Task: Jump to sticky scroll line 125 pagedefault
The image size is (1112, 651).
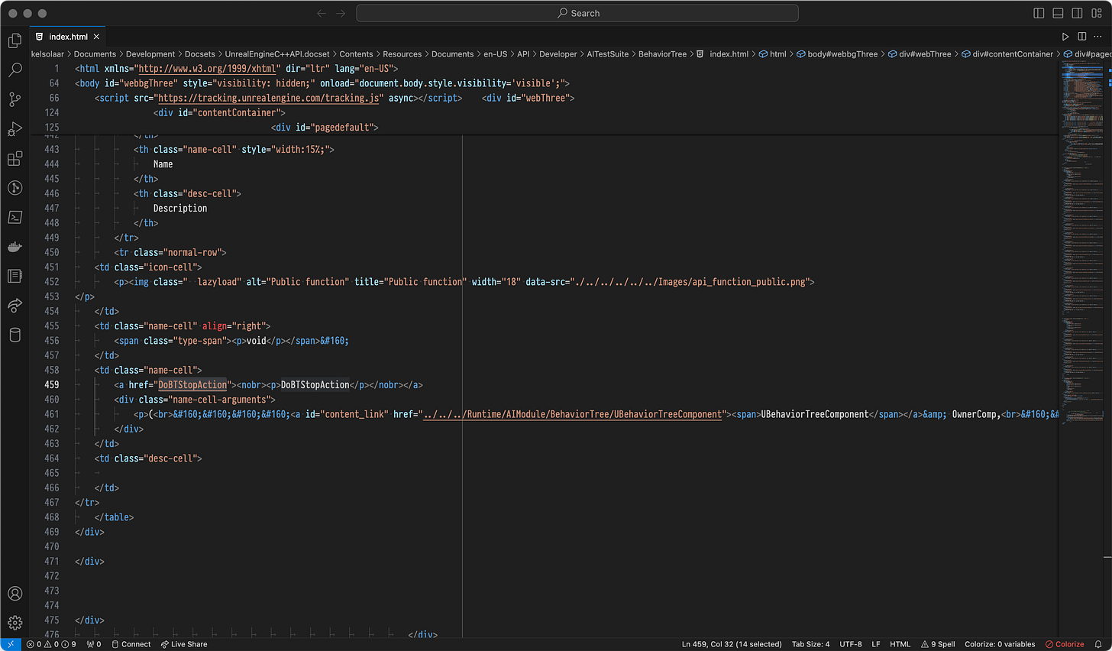Action: [324, 128]
